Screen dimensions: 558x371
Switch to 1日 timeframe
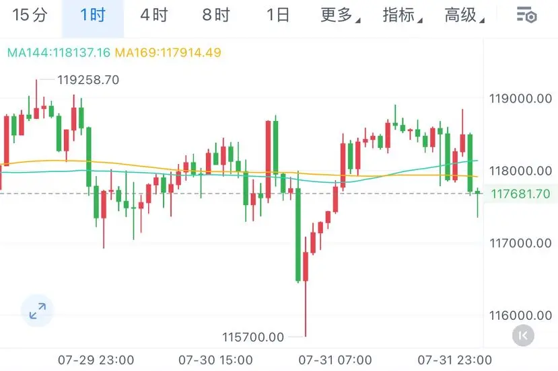tap(277, 15)
